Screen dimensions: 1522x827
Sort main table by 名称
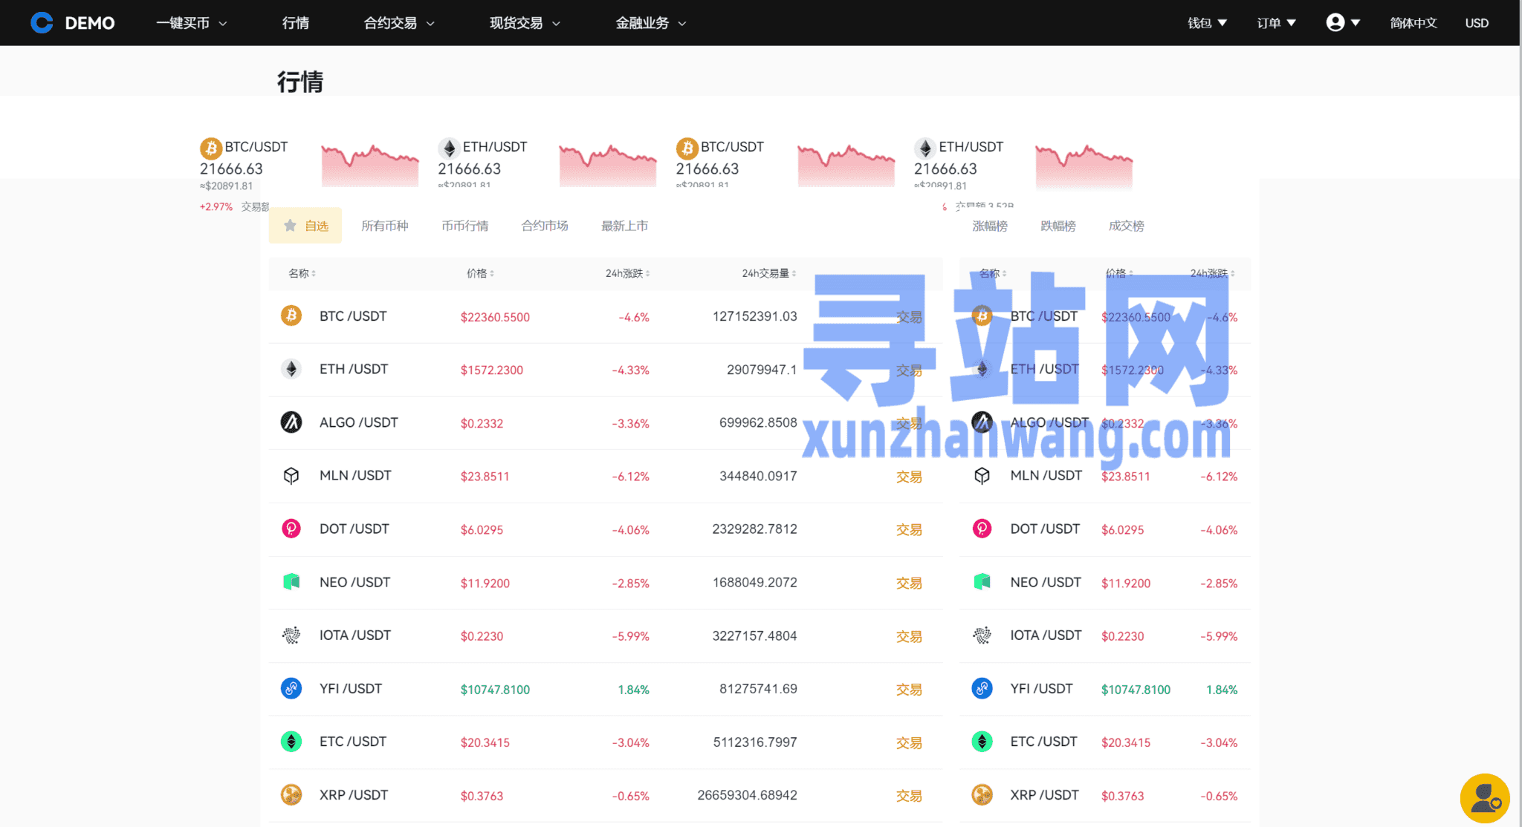[302, 273]
